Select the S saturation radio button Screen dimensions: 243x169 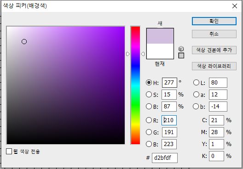coord(149,95)
